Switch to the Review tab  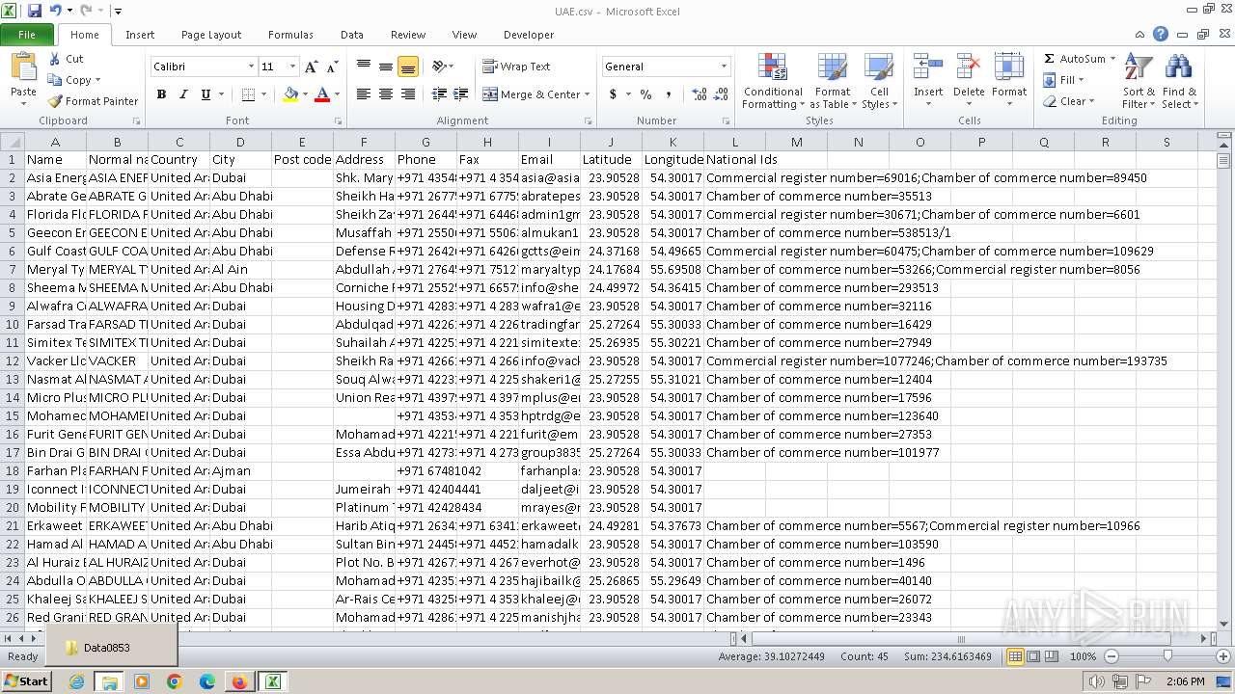coord(408,35)
